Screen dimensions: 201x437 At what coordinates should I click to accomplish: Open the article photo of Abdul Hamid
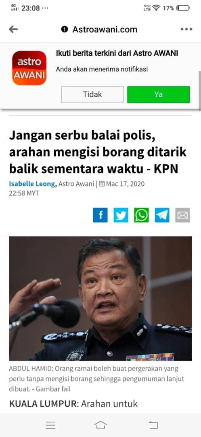tap(100, 299)
